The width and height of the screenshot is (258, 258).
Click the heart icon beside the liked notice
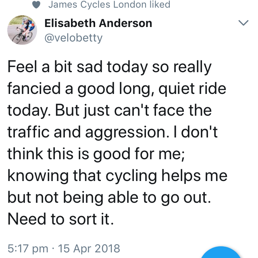point(37,5)
